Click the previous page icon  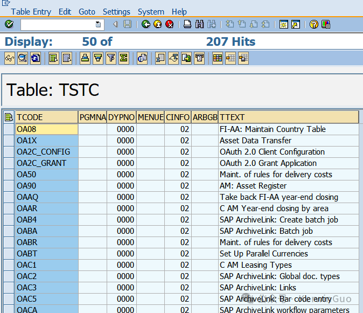click(x=242, y=24)
